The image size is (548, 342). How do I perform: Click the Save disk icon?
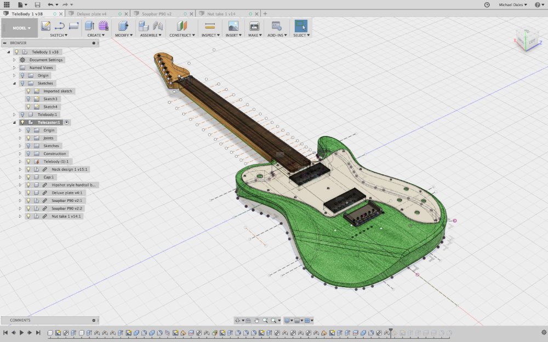click(37, 4)
